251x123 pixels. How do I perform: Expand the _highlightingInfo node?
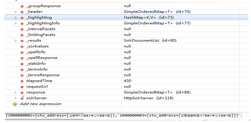(x=16, y=23)
